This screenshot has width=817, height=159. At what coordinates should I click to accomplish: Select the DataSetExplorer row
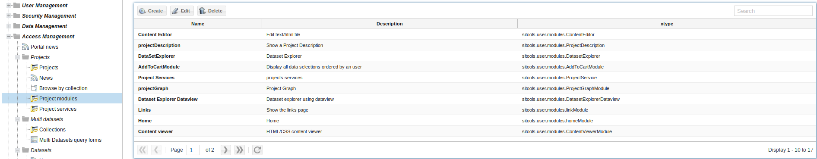475,56
